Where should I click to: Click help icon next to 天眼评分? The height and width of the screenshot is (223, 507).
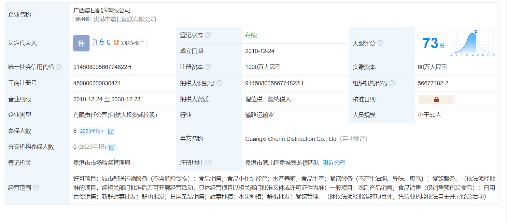tap(380, 43)
